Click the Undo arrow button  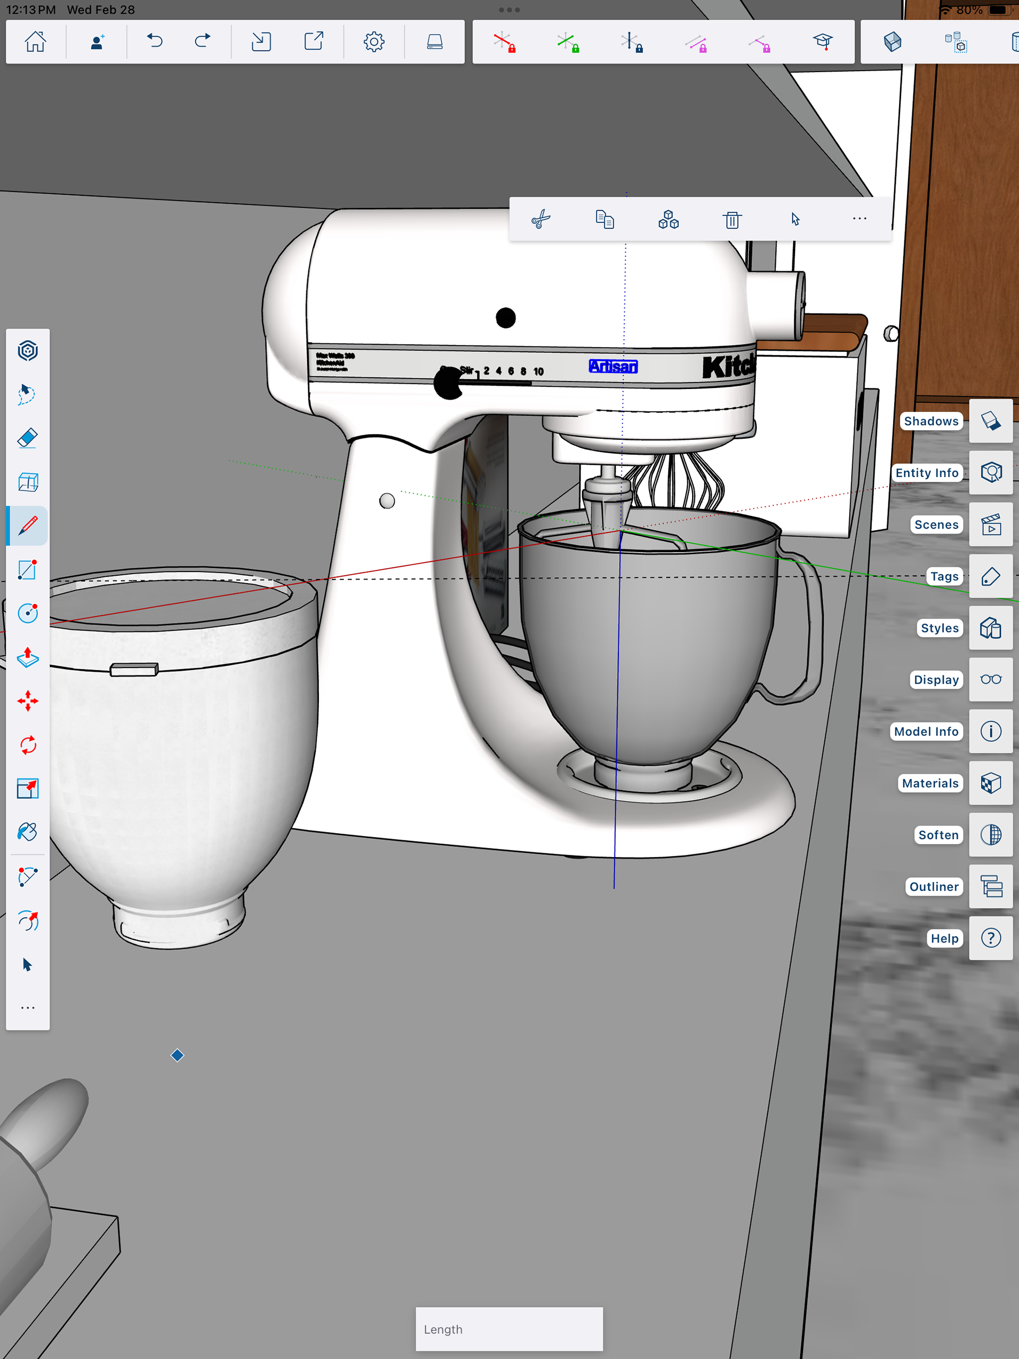(x=155, y=42)
